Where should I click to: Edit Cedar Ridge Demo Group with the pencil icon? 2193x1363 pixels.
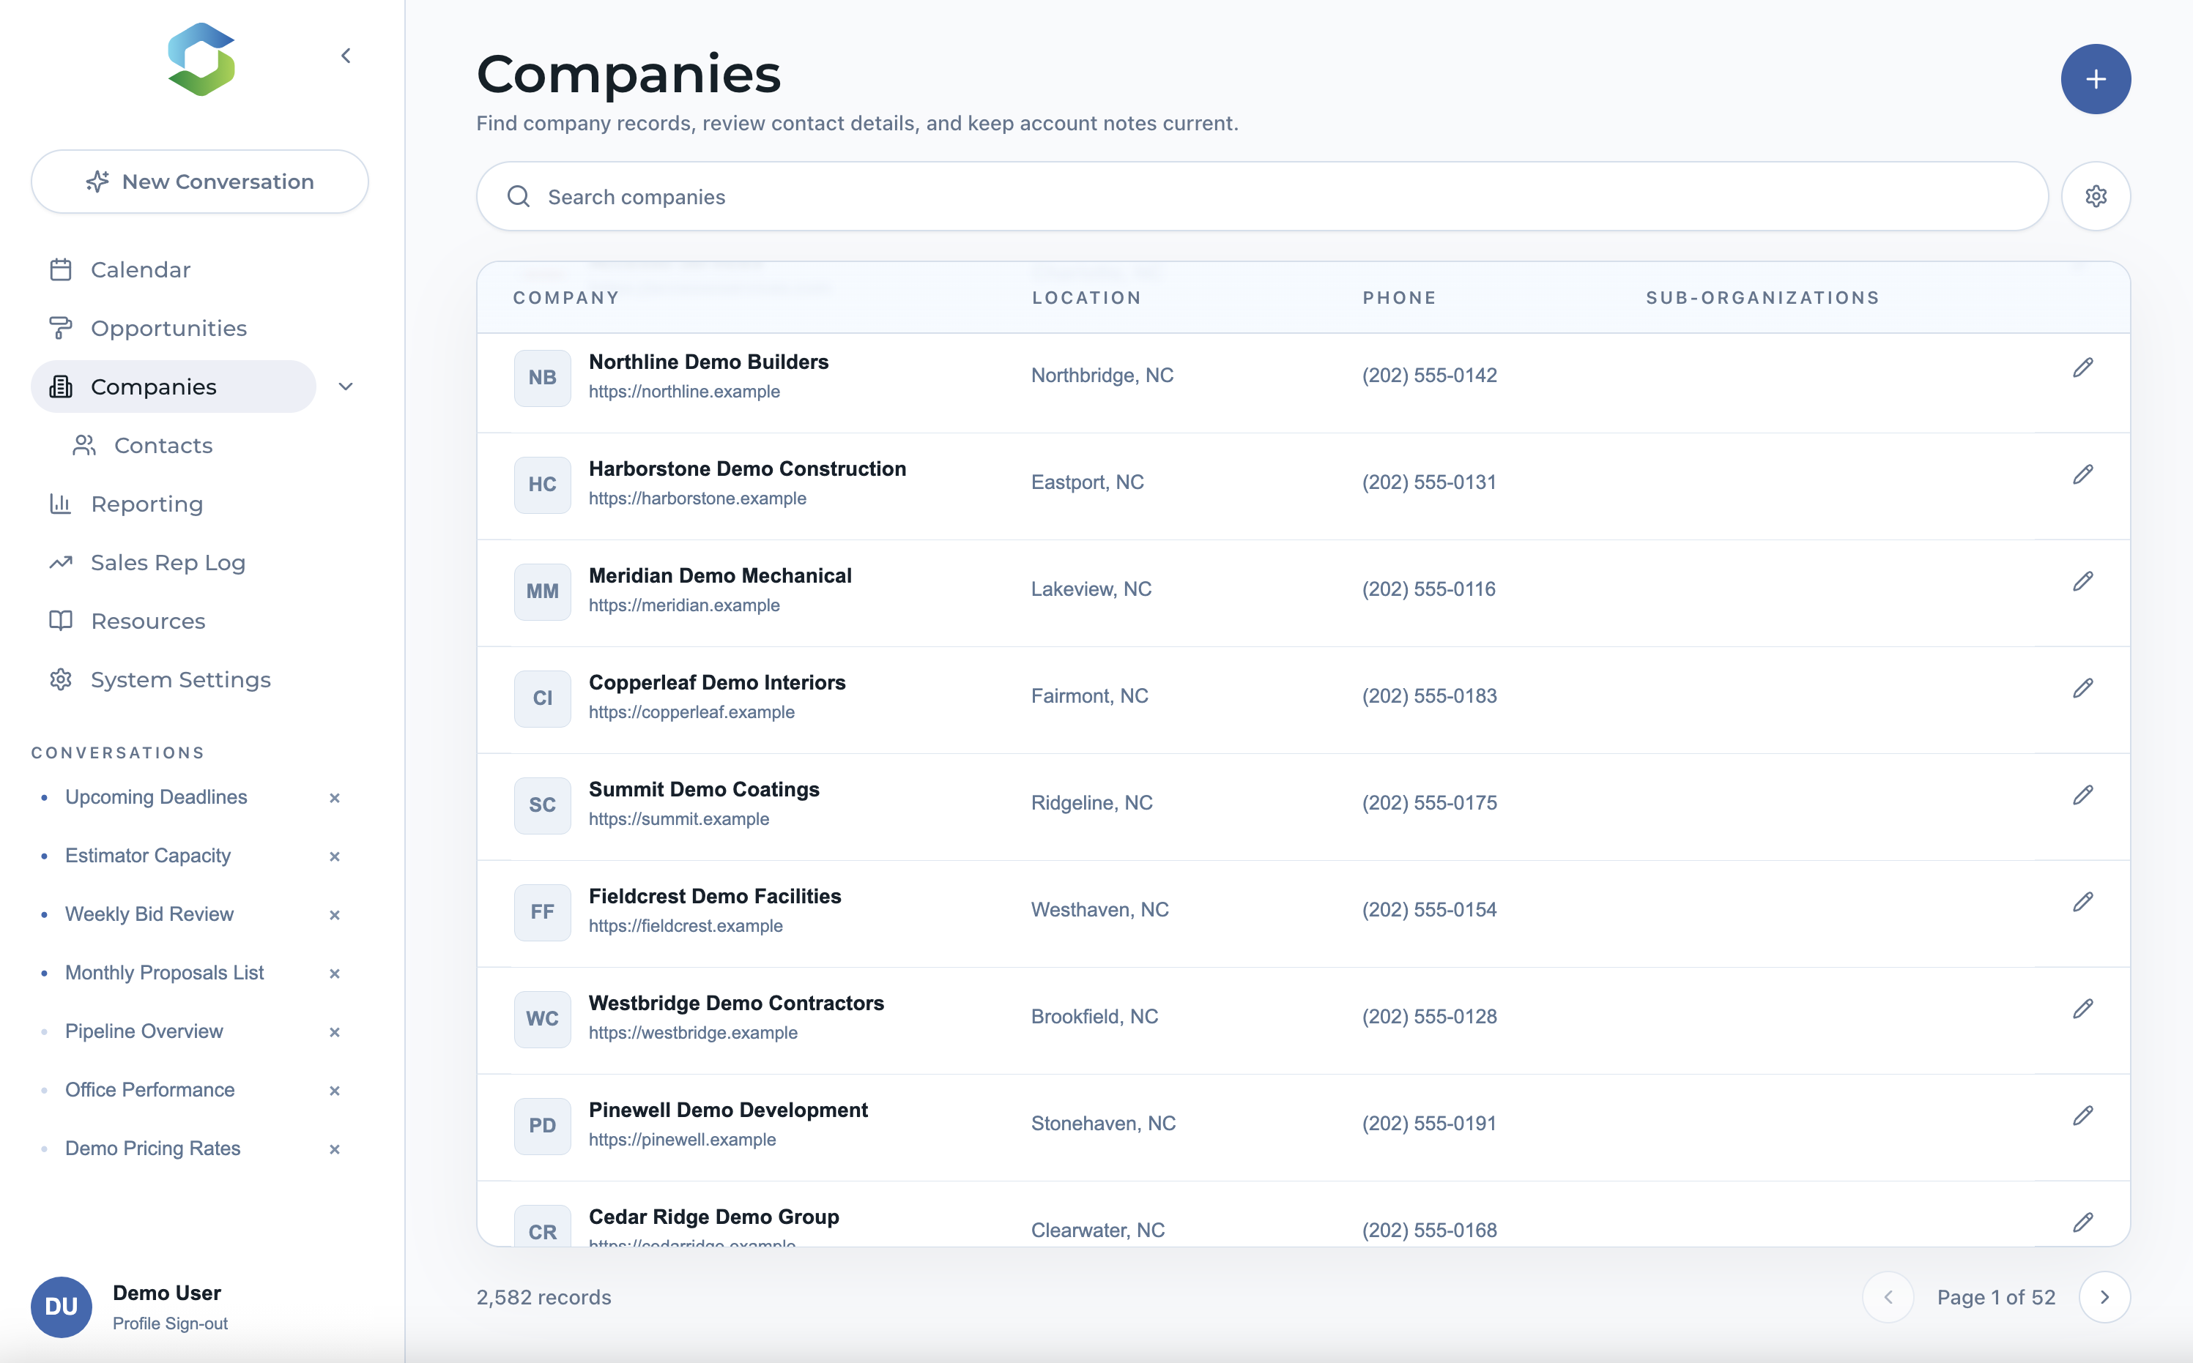coord(2082,1222)
